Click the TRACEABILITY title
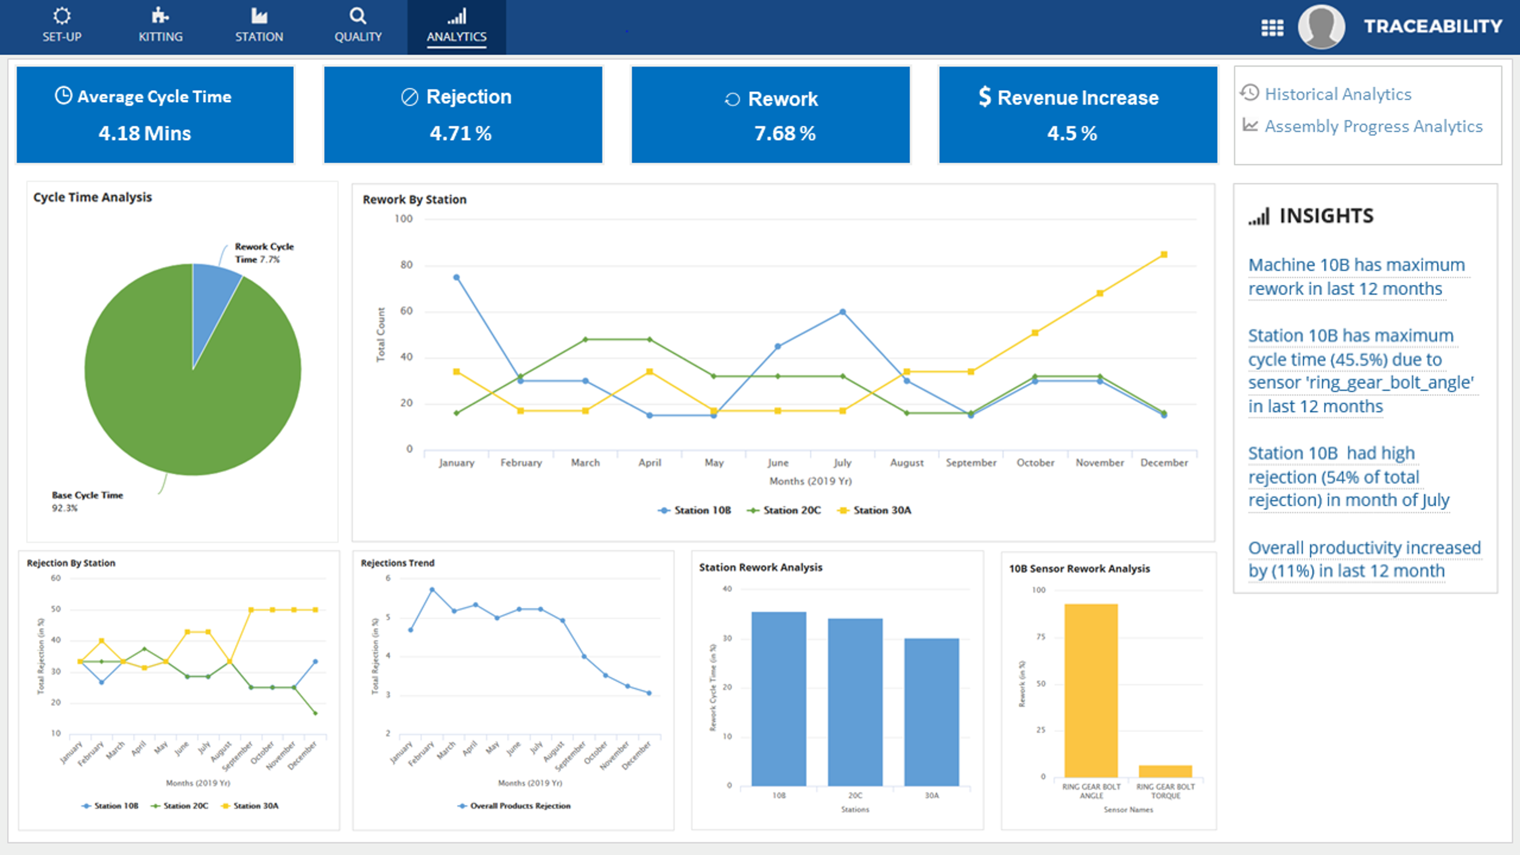Viewport: 1520px width, 855px height. pos(1433,26)
